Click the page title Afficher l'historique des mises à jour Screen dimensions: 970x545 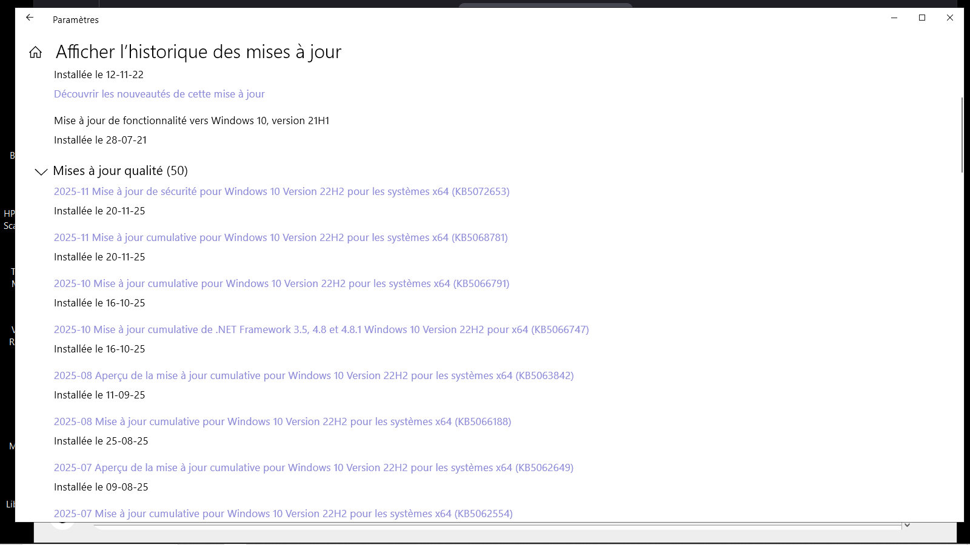coord(198,52)
